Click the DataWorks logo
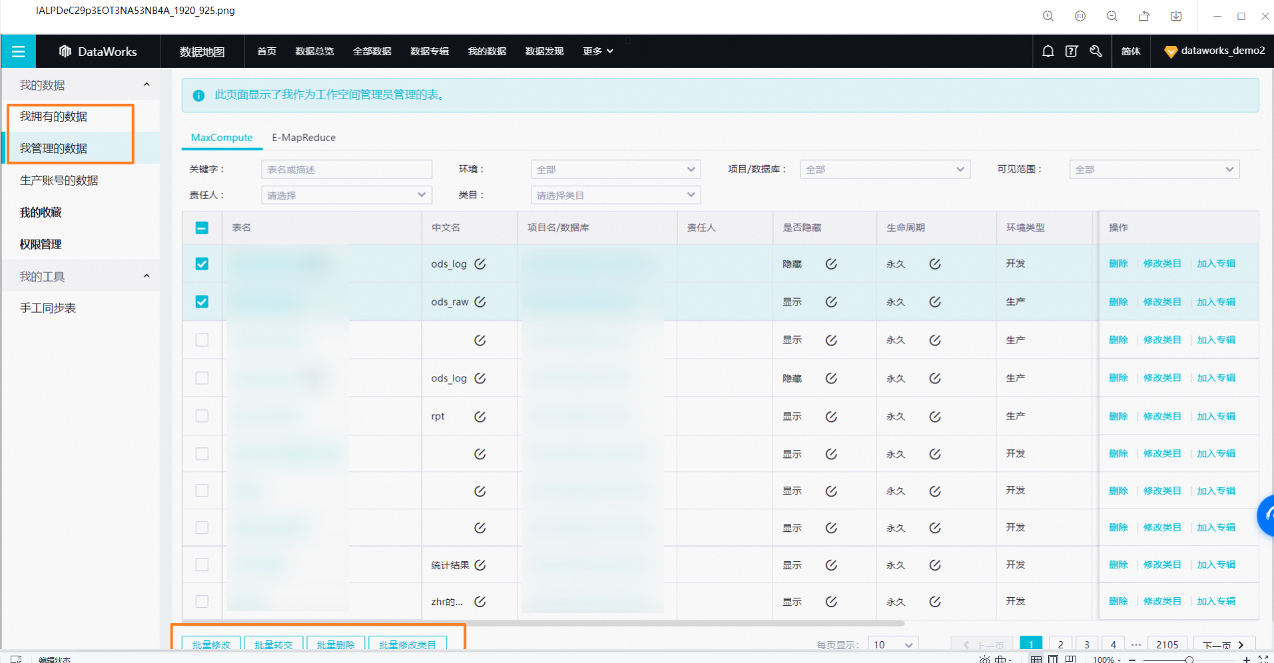Screen dimensions: 1274x663 click(x=98, y=51)
